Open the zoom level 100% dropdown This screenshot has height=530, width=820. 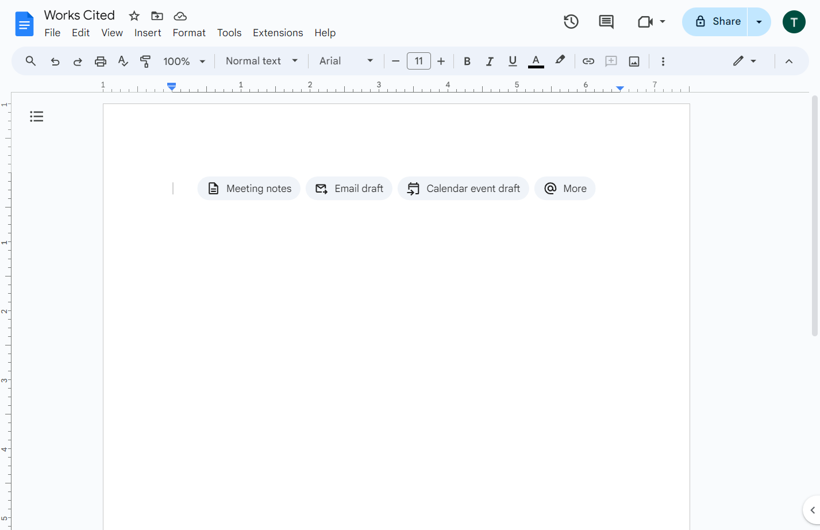click(184, 62)
